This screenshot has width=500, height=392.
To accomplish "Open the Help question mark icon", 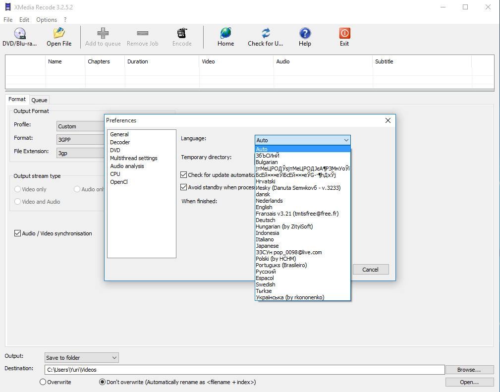I will [305, 34].
